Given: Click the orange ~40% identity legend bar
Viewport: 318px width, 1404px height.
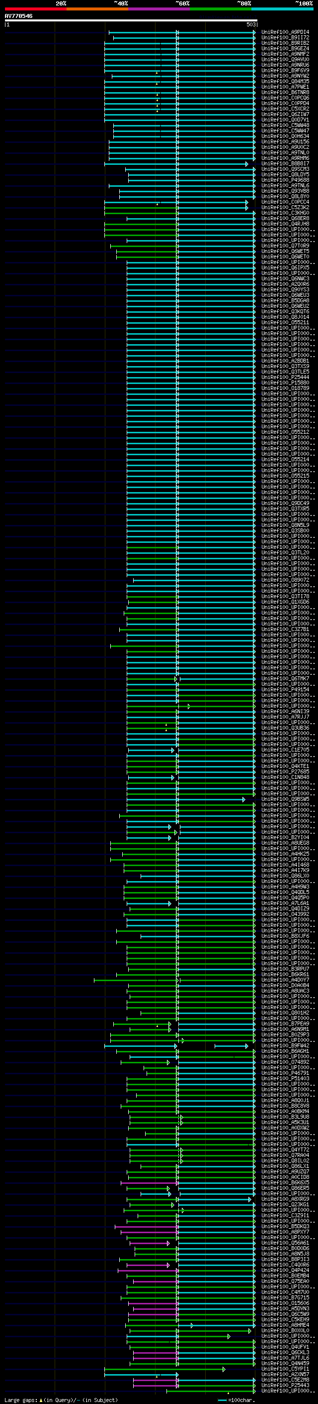Looking at the screenshot, I should pyautogui.click(x=97, y=9).
